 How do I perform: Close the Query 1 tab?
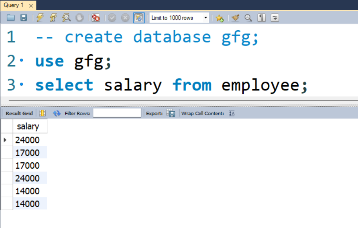[x=31, y=6]
